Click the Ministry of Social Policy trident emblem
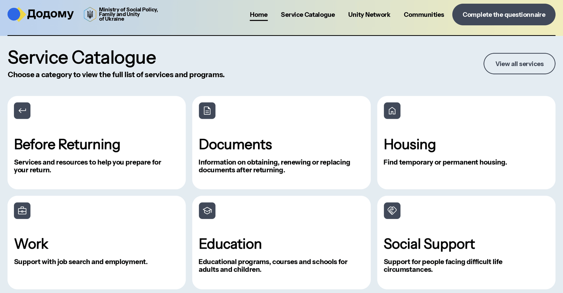 point(90,14)
